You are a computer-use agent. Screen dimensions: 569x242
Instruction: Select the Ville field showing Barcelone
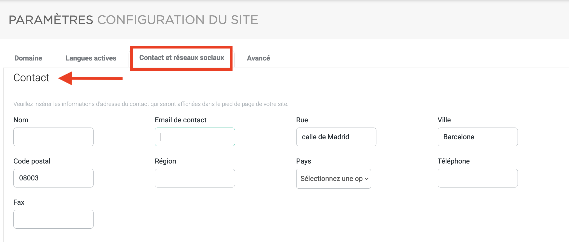(x=477, y=137)
